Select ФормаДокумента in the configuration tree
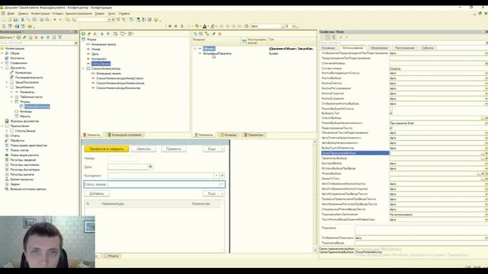 37,107
